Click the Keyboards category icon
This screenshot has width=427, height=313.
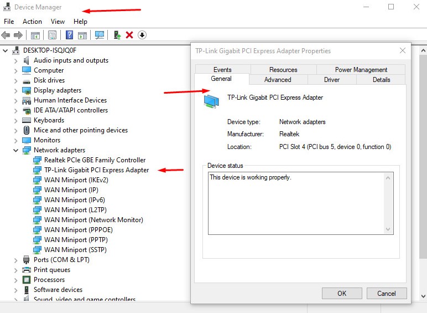click(x=27, y=120)
